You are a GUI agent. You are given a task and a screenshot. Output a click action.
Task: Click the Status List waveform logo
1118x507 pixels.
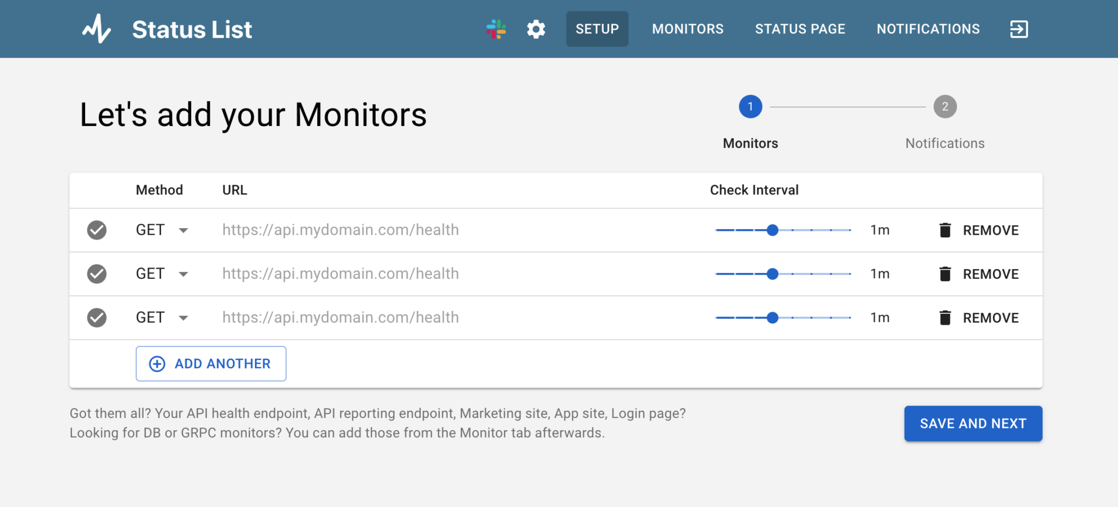98,29
